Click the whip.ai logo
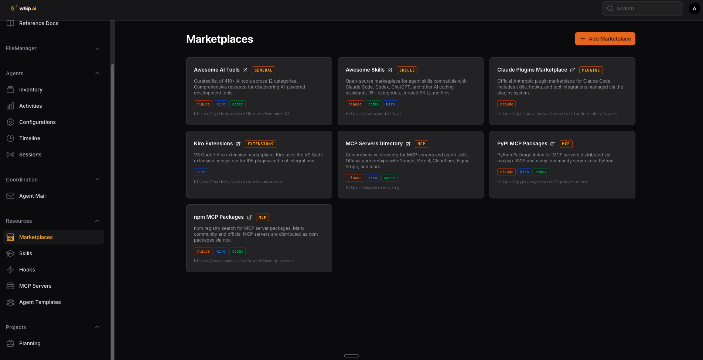703x360 pixels. [23, 8]
